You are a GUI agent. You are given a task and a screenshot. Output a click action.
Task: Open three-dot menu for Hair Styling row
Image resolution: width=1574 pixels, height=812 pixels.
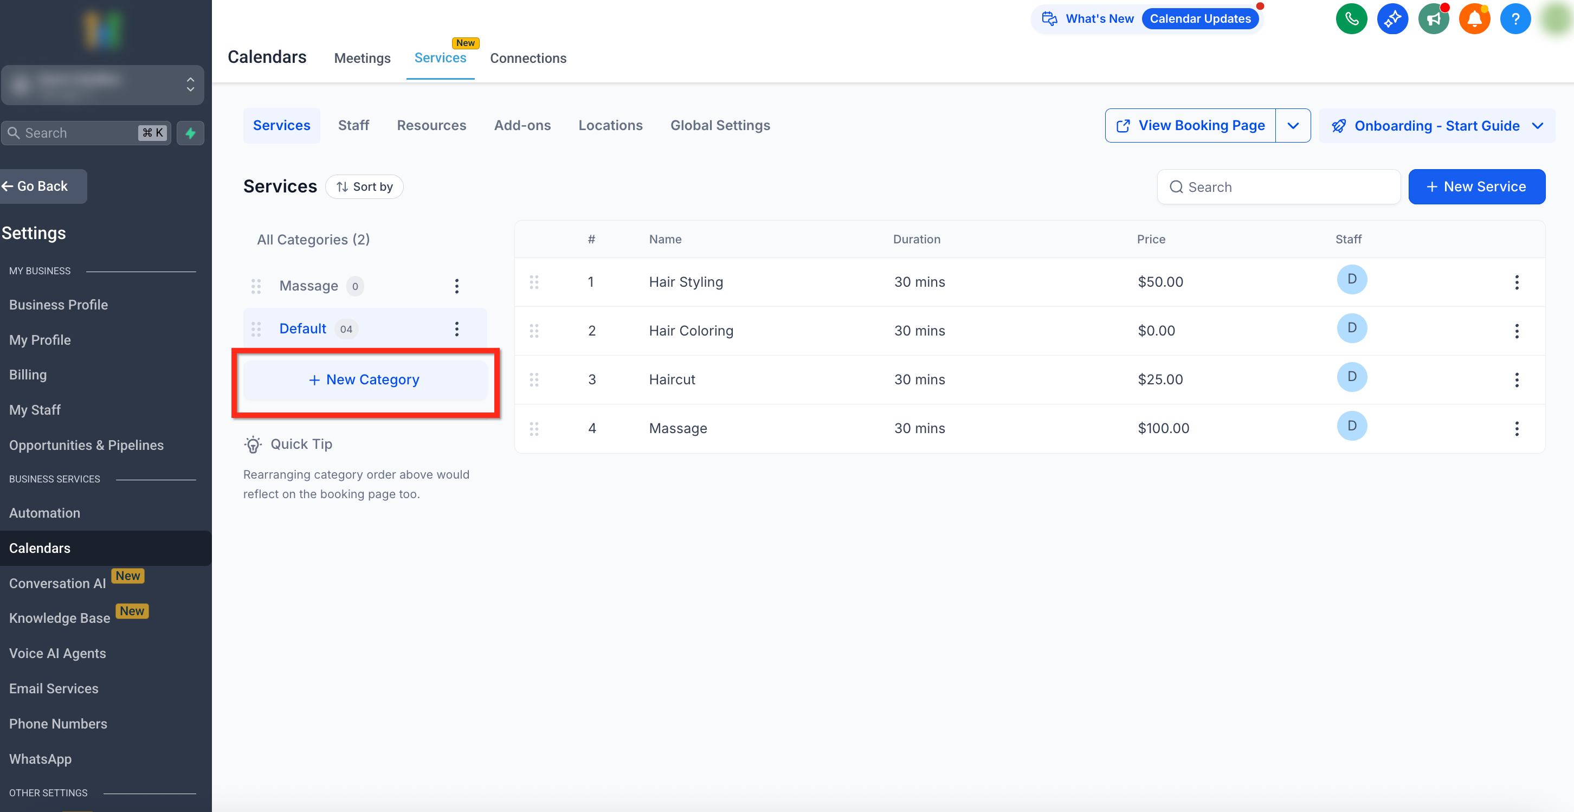[1516, 282]
